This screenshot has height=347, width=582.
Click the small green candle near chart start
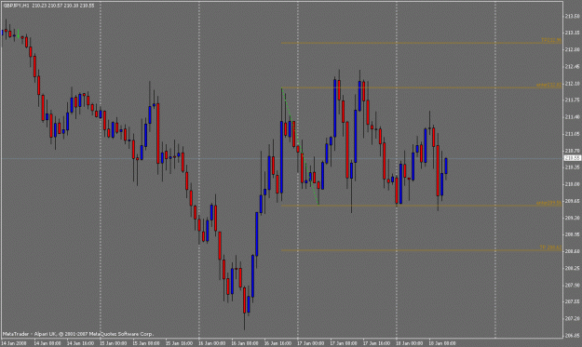click(19, 34)
